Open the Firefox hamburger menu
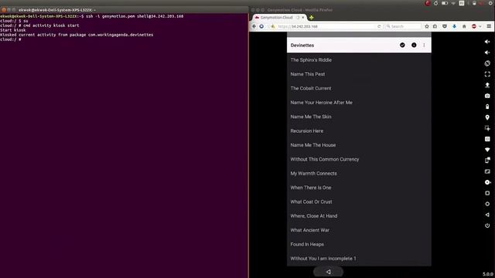 click(489, 26)
